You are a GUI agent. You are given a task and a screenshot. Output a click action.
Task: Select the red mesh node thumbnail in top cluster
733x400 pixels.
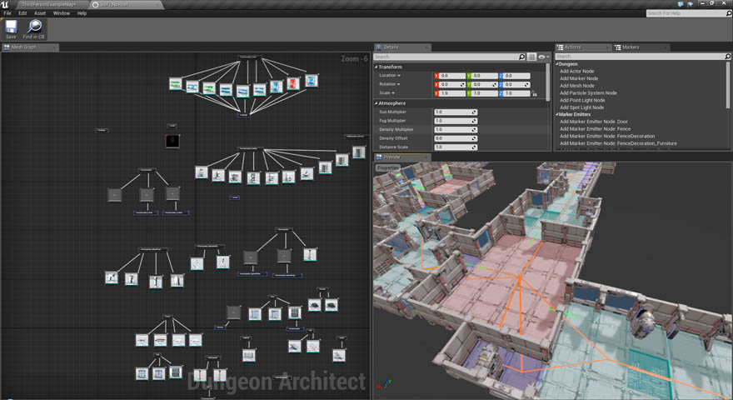click(293, 83)
